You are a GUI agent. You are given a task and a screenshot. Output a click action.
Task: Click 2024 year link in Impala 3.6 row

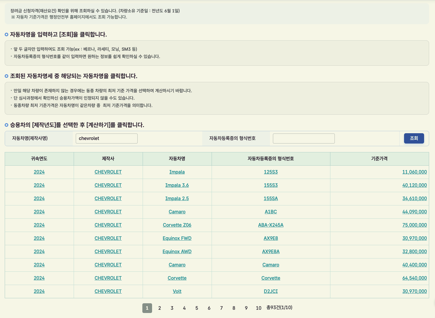pos(39,185)
